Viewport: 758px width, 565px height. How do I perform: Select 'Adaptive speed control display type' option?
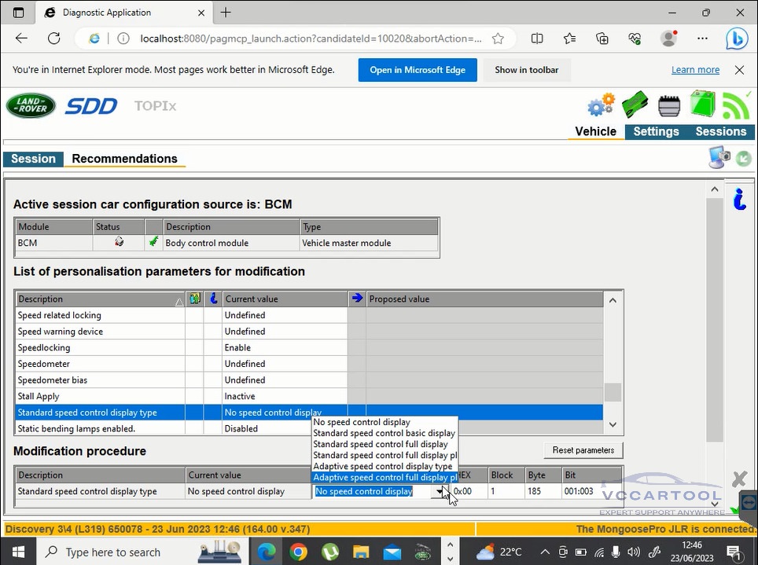pos(383,466)
